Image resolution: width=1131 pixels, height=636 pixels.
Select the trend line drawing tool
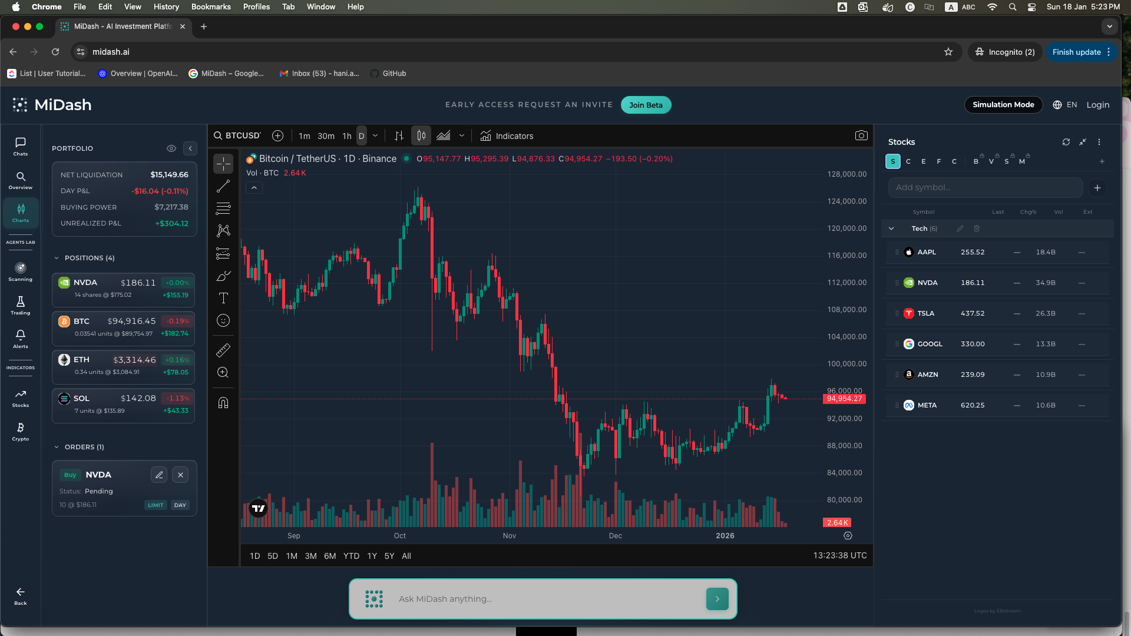pos(223,187)
